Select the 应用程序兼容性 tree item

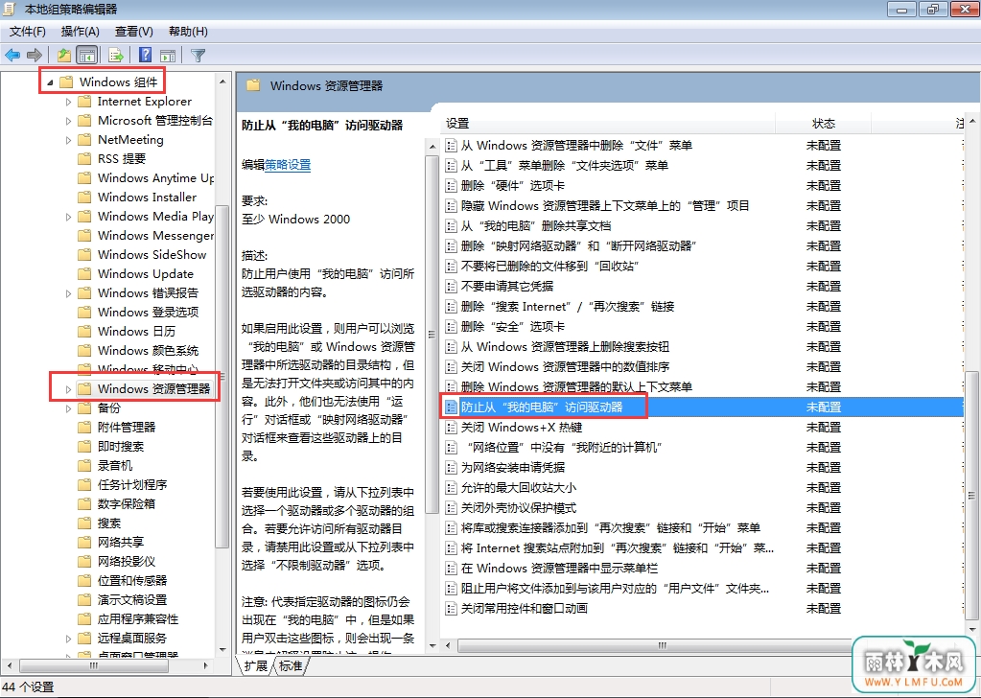[x=138, y=618]
